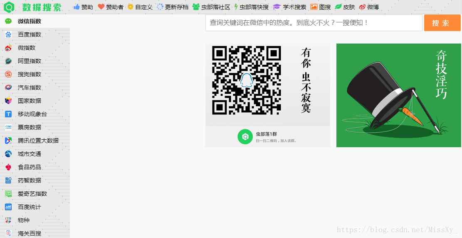
Task: Click the iQiyi icon beside 爱奇艺指数
Action: [8, 194]
